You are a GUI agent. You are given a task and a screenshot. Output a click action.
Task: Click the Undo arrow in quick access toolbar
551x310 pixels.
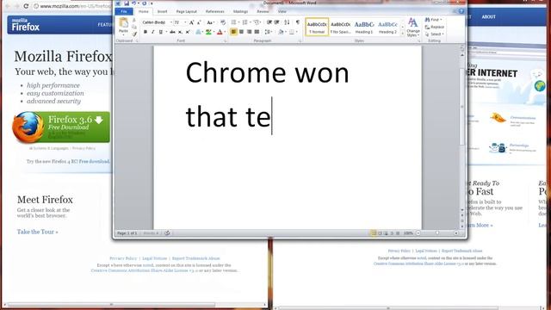click(x=133, y=3)
